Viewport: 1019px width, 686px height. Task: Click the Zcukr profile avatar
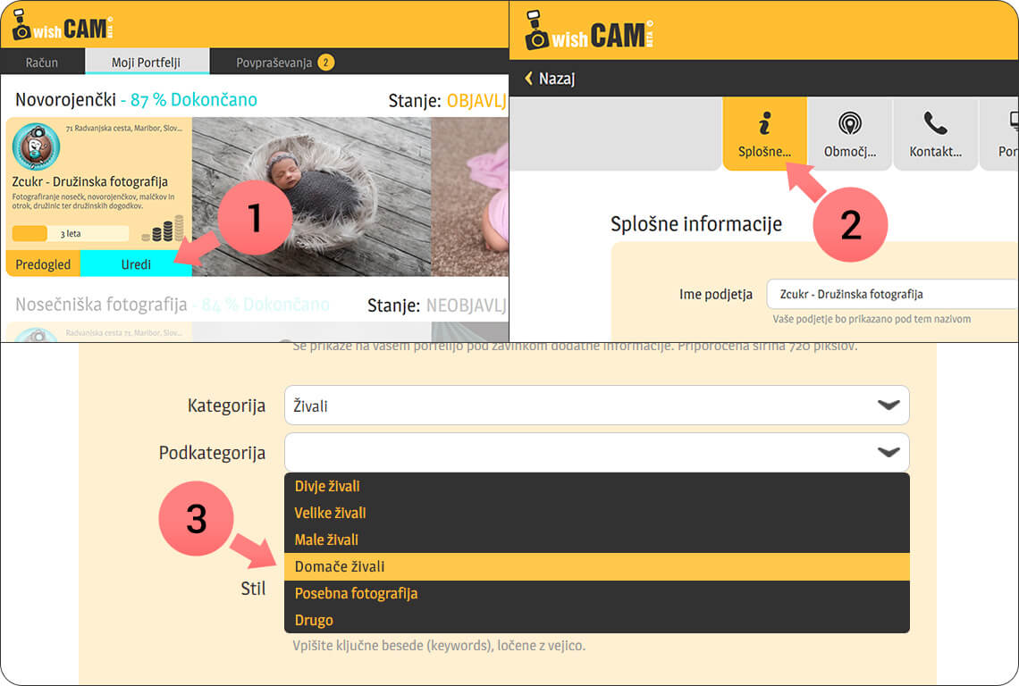tap(36, 147)
